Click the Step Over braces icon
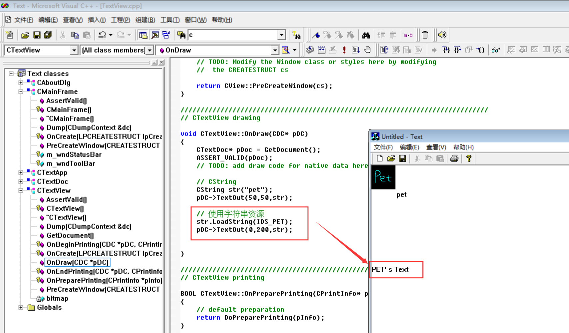Screen dimensions: 569x333 457,50
